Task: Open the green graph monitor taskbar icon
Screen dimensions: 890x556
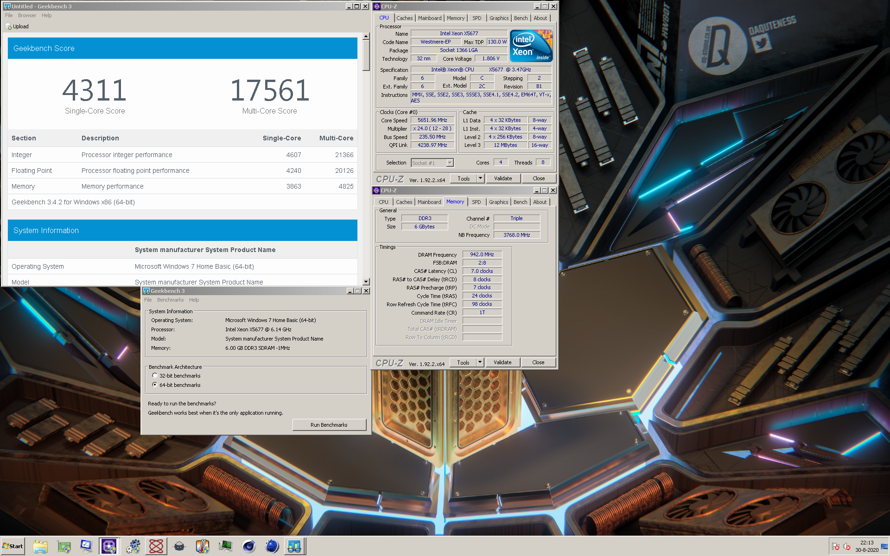Action: 226,547
